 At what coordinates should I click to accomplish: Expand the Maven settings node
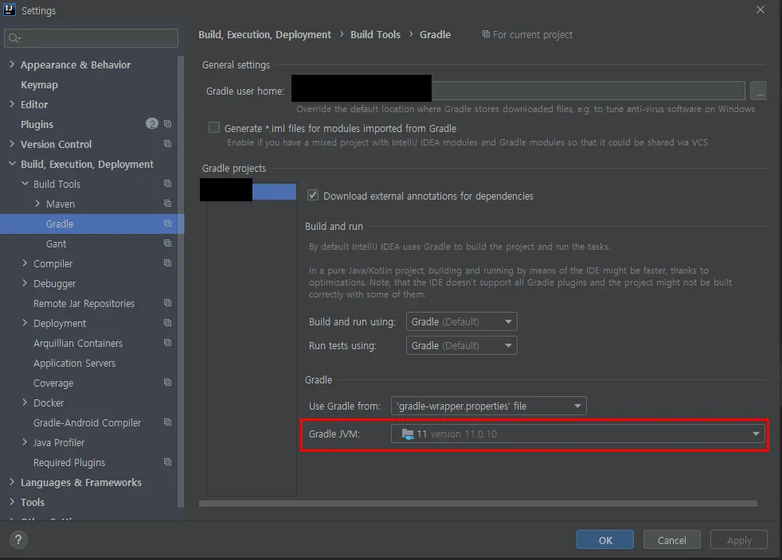coord(37,204)
